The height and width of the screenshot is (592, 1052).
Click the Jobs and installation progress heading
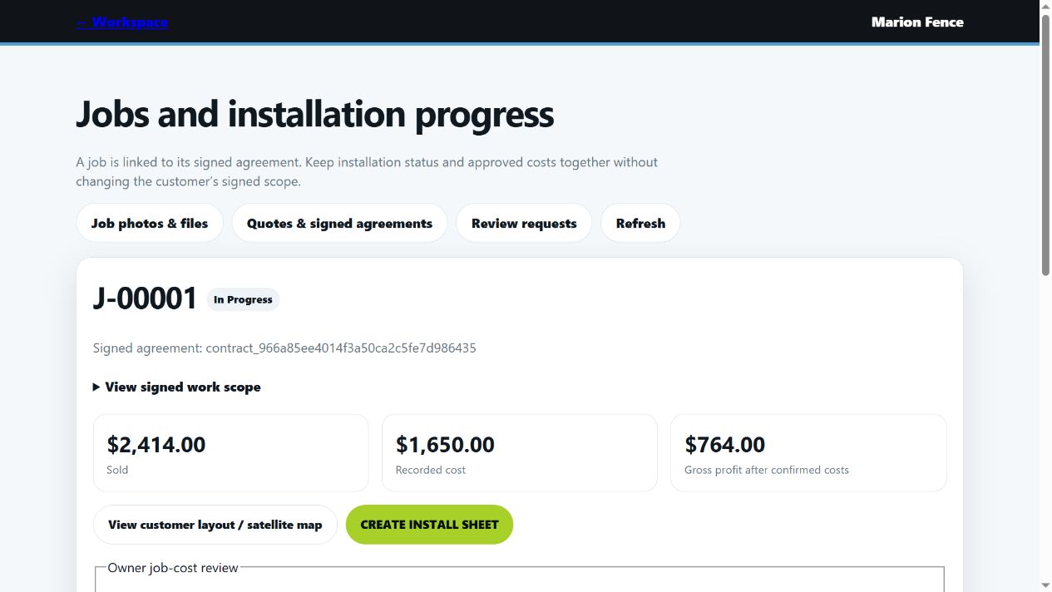pyautogui.click(x=315, y=114)
